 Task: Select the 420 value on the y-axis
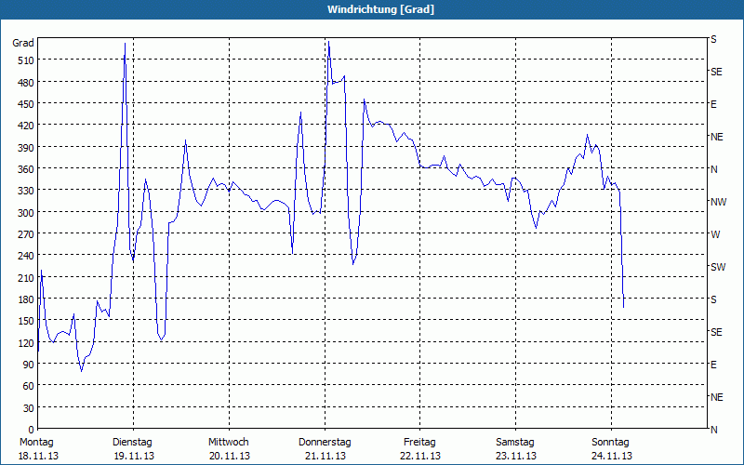coord(26,126)
